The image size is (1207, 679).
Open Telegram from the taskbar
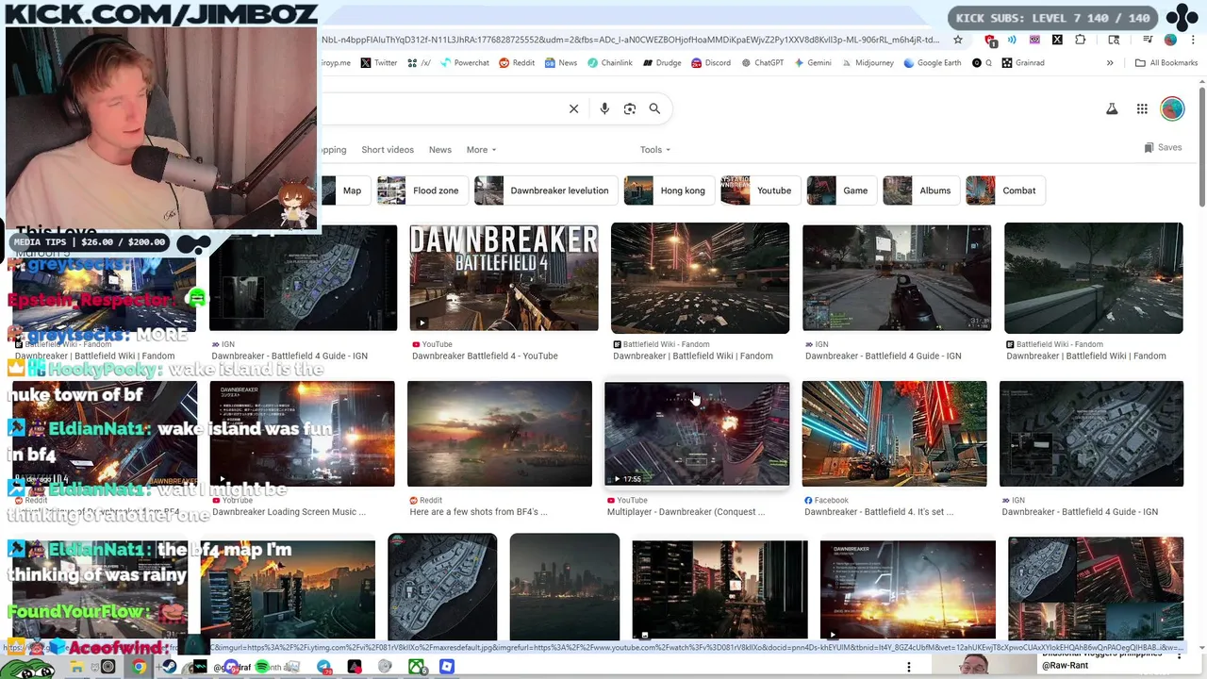point(323,667)
